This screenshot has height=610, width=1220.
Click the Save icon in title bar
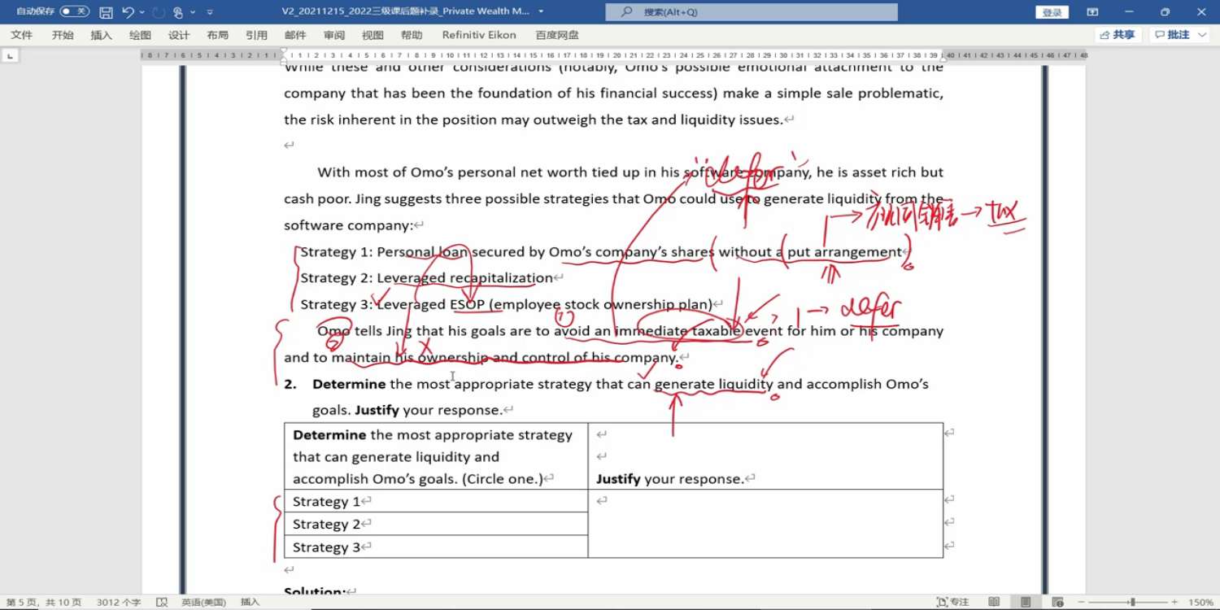pyautogui.click(x=106, y=12)
